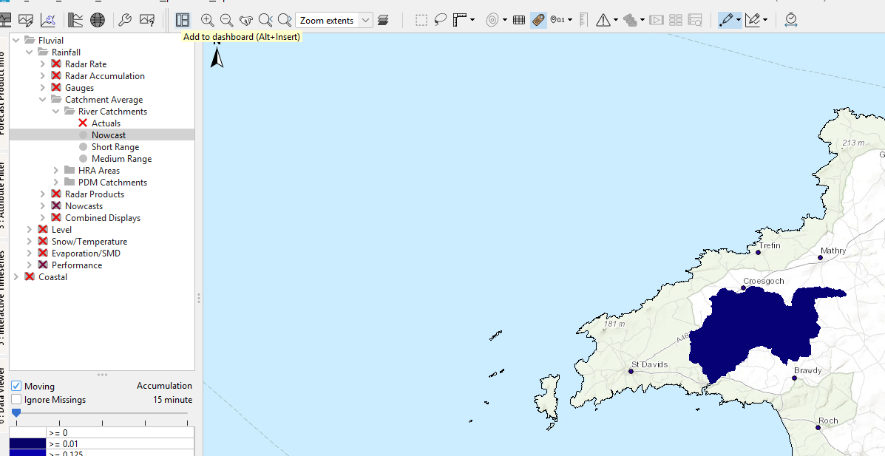
Task: Select Short Range in the tree
Action: point(115,147)
